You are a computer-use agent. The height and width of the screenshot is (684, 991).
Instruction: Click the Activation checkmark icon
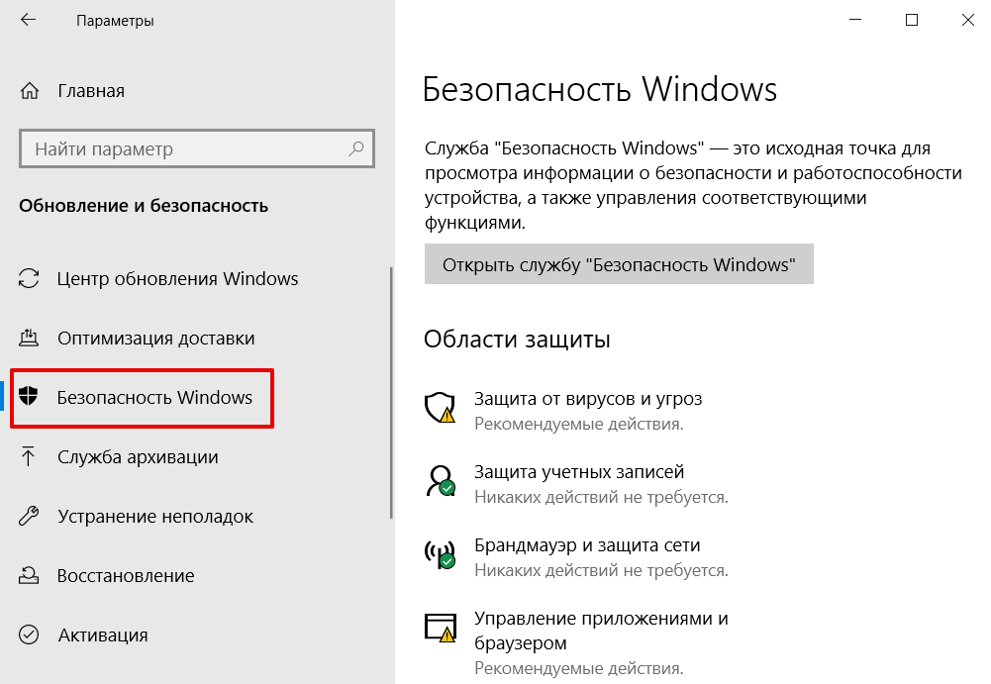[x=28, y=635]
